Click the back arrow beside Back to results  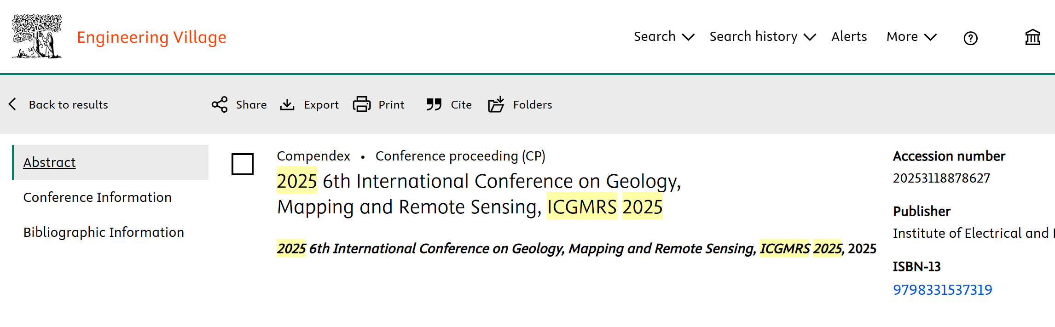pyautogui.click(x=13, y=104)
